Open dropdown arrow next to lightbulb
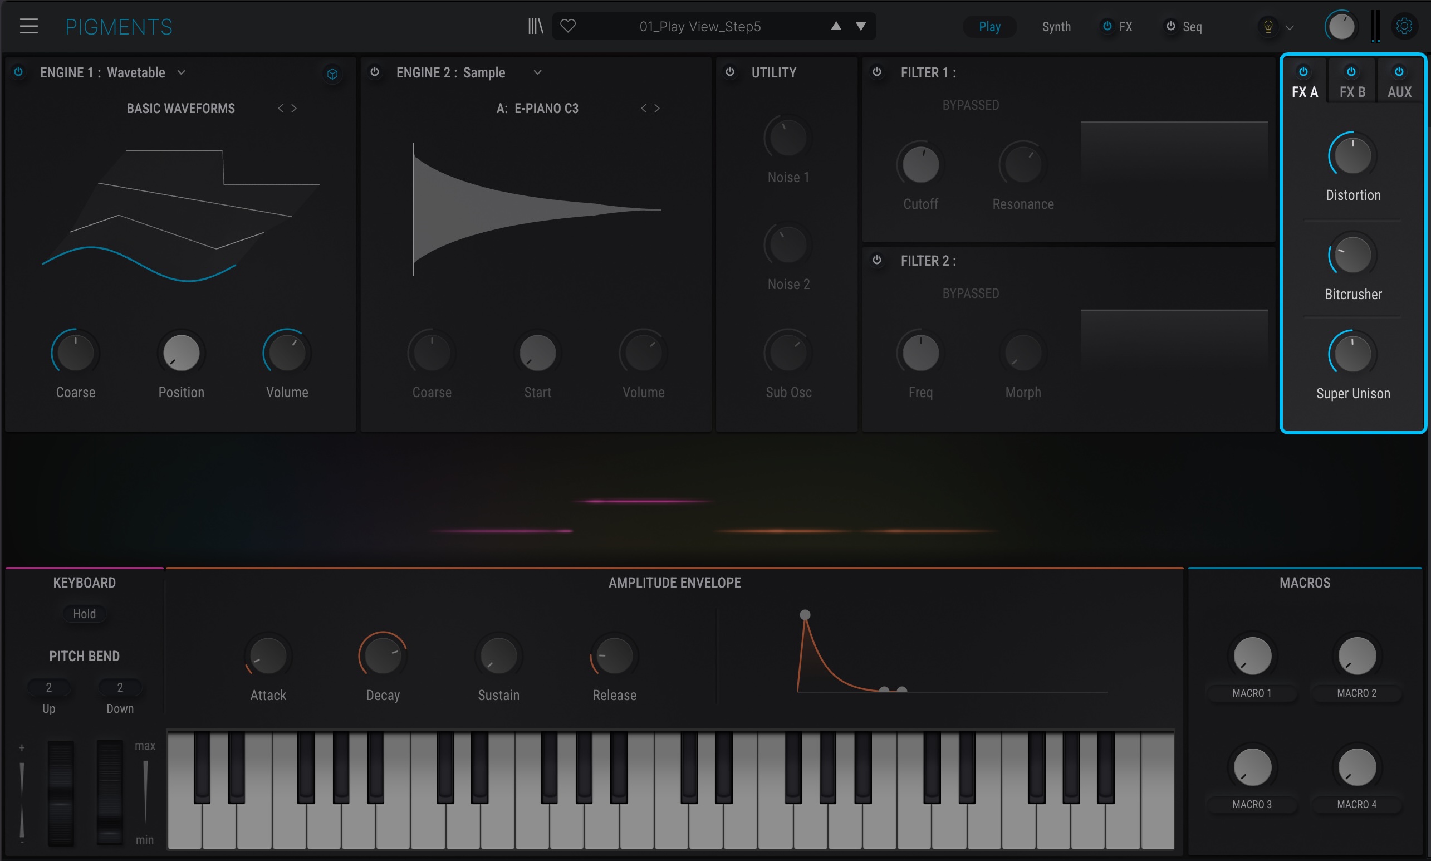The image size is (1431, 861). (1290, 27)
